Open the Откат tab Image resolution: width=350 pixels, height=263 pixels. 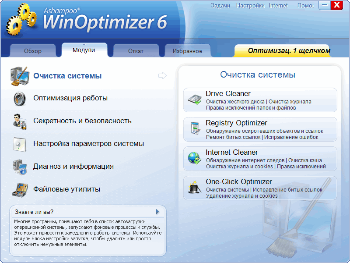click(x=136, y=51)
